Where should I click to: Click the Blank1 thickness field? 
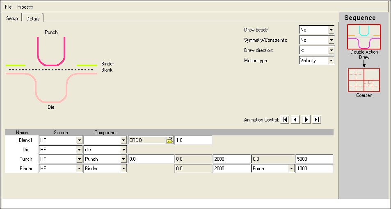pos(193,140)
